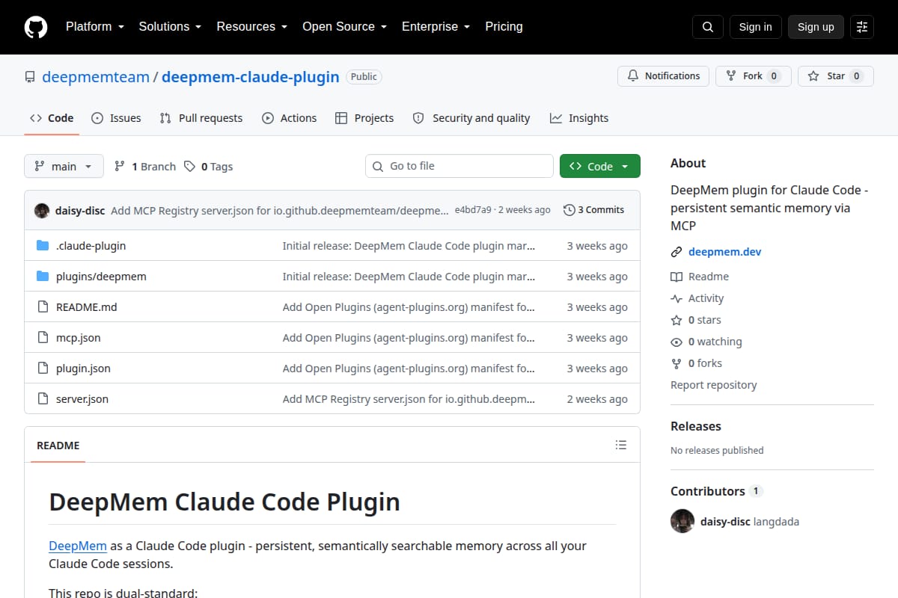898x598 pixels.
Task: Open the Pull requests tab
Action: click(201, 118)
